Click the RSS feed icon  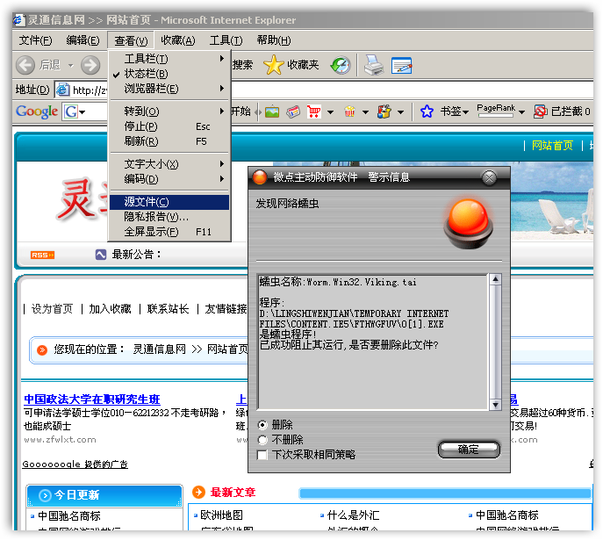[x=42, y=255]
